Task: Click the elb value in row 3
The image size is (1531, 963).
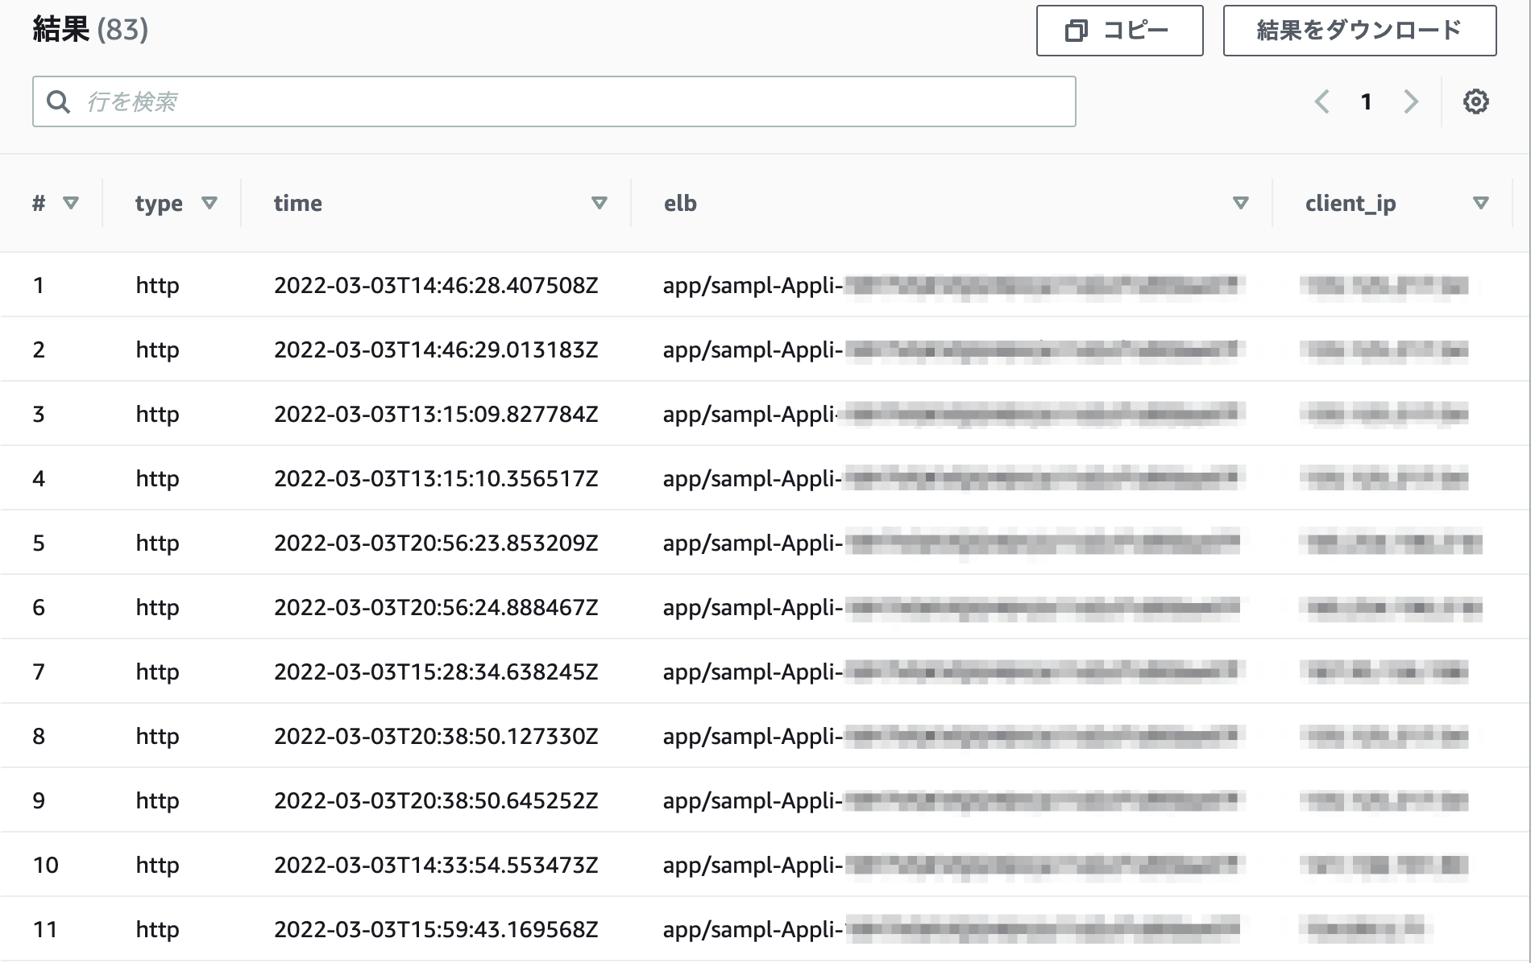Action: coord(954,414)
